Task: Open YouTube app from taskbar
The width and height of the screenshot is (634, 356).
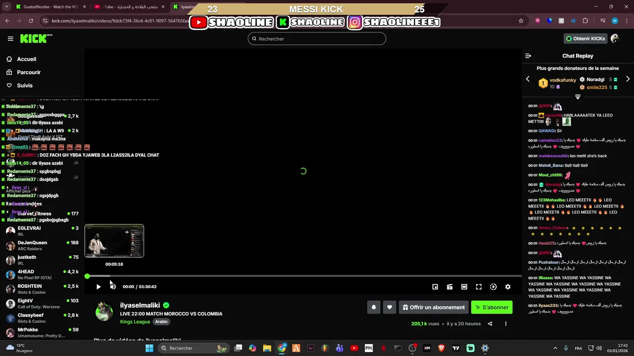Action: [x=354, y=348]
